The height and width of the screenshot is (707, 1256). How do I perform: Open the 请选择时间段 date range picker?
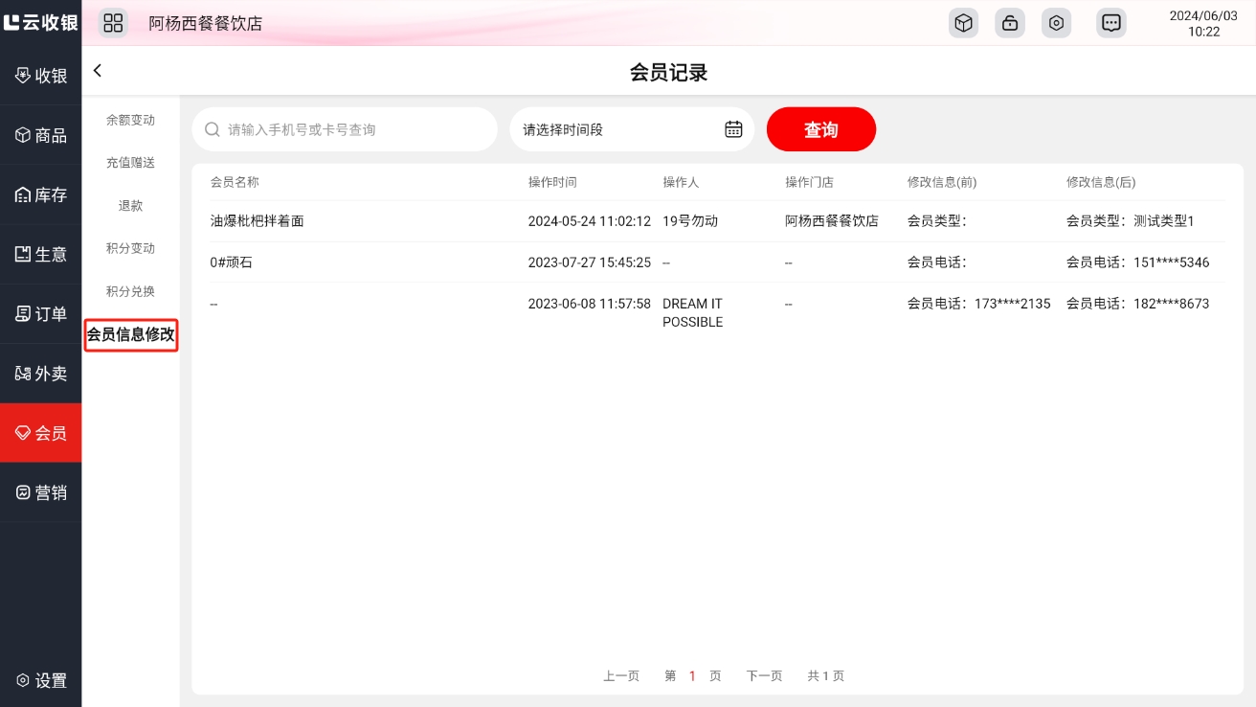click(x=622, y=129)
